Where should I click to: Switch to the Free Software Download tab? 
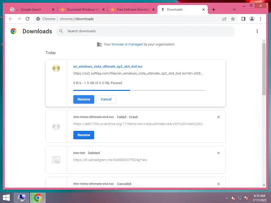pyautogui.click(x=133, y=10)
